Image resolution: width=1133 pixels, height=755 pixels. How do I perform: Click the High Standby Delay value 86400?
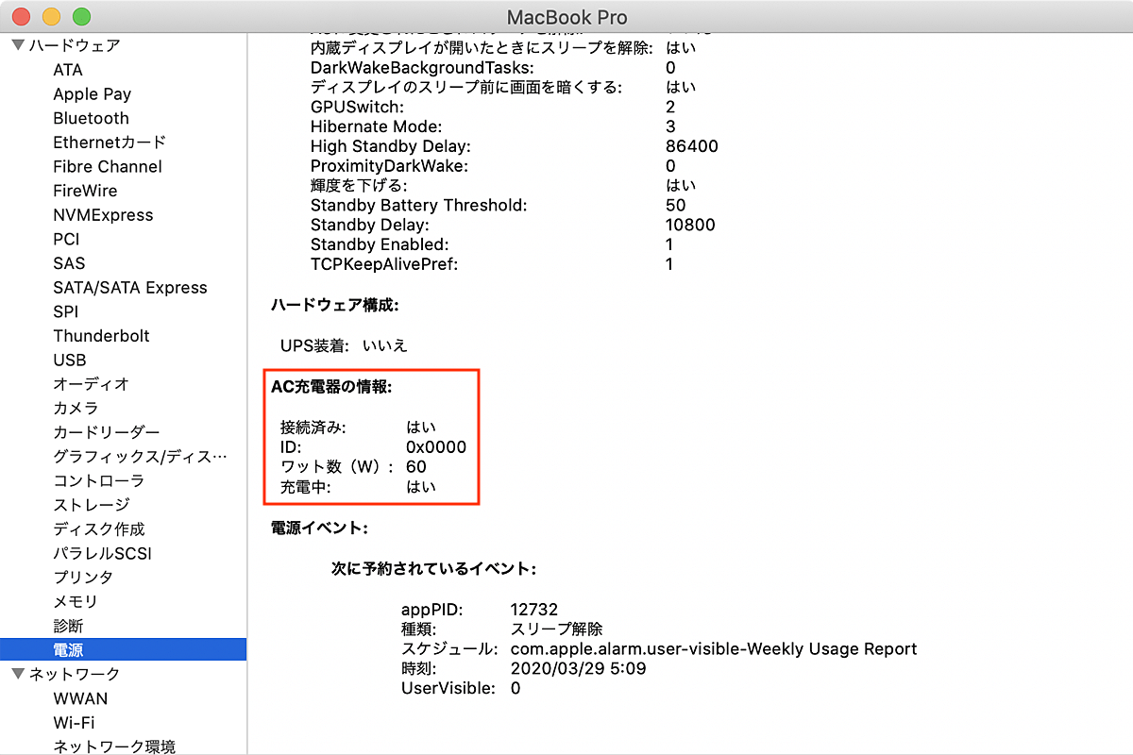pos(692,146)
